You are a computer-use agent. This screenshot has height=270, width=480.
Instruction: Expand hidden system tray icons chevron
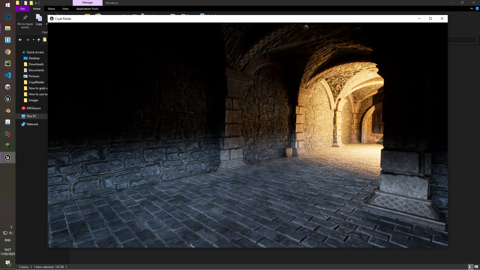pyautogui.click(x=11, y=227)
